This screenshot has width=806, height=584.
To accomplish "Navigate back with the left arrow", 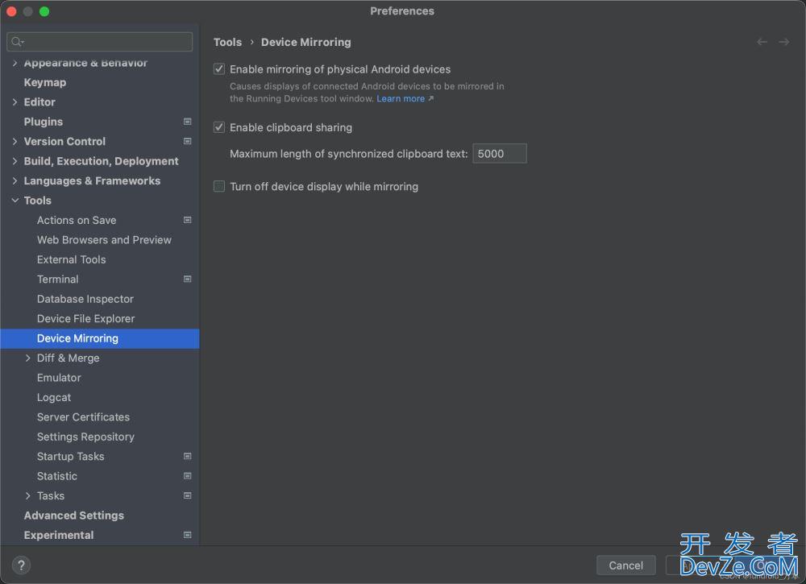I will coord(762,42).
